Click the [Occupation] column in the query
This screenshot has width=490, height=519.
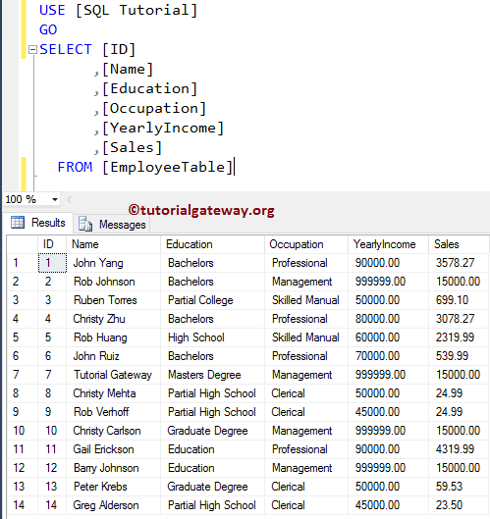pos(154,108)
